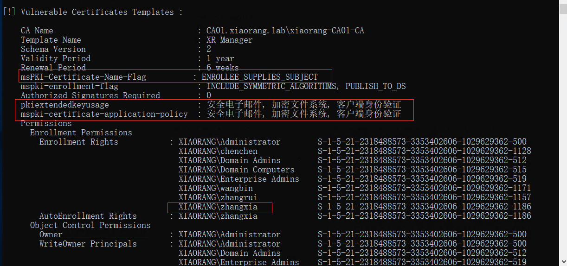The image size is (567, 266).
Task: Click the CA01.xiaorang.lab\xiaorang-CA01-CA value
Action: pyautogui.click(x=285, y=31)
